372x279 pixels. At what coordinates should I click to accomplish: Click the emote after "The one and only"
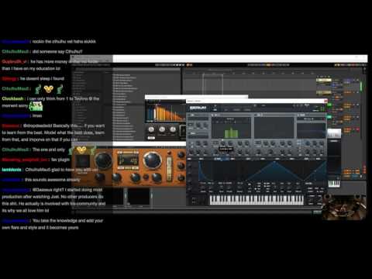81,150
